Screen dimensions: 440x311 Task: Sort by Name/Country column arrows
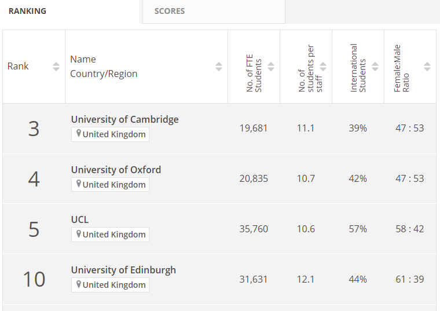[219, 67]
